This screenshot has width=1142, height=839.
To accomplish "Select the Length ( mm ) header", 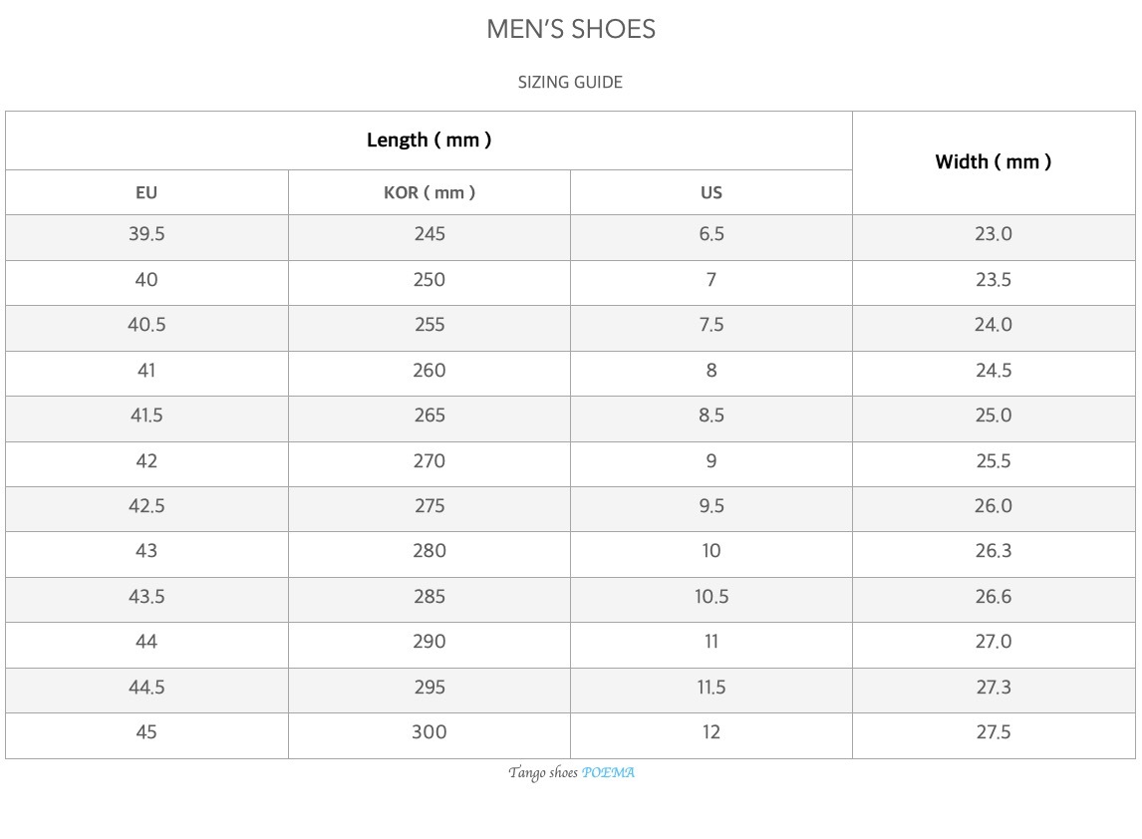I will click(x=428, y=140).
